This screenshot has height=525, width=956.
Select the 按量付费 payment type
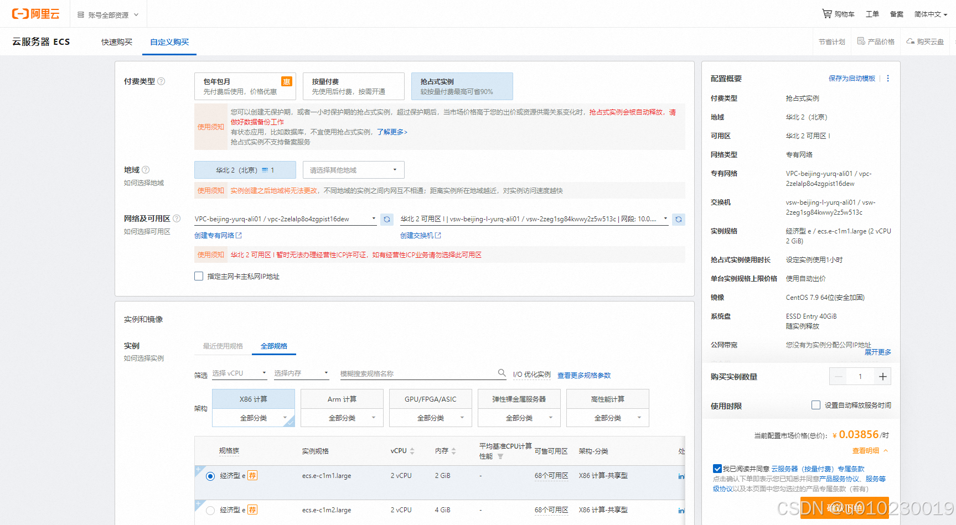(x=354, y=86)
